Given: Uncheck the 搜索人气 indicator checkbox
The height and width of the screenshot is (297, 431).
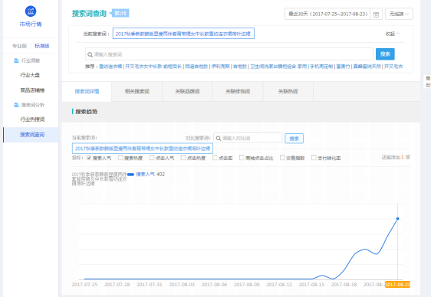Looking at the screenshot, I should (89, 158).
